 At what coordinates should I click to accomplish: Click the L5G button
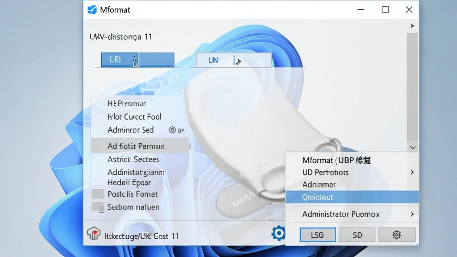click(317, 235)
